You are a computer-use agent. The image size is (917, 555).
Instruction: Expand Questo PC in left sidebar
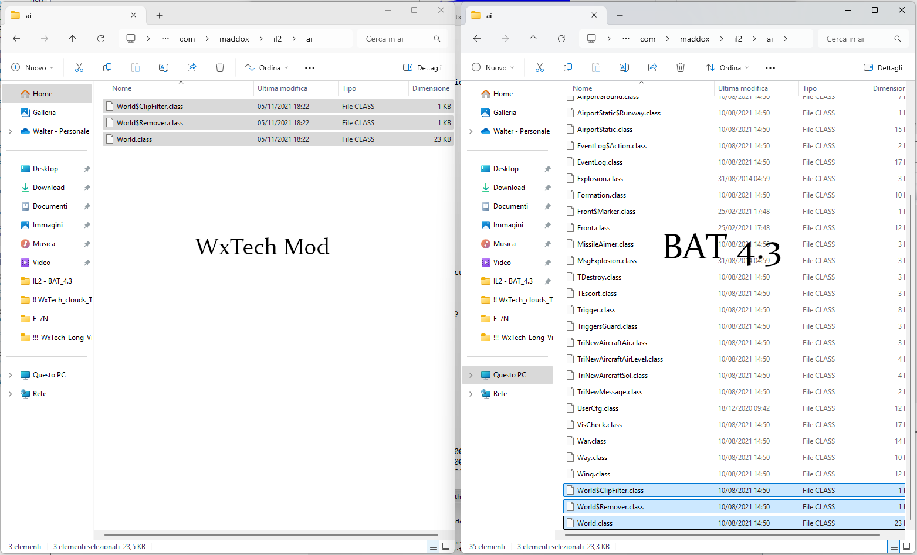coord(10,375)
